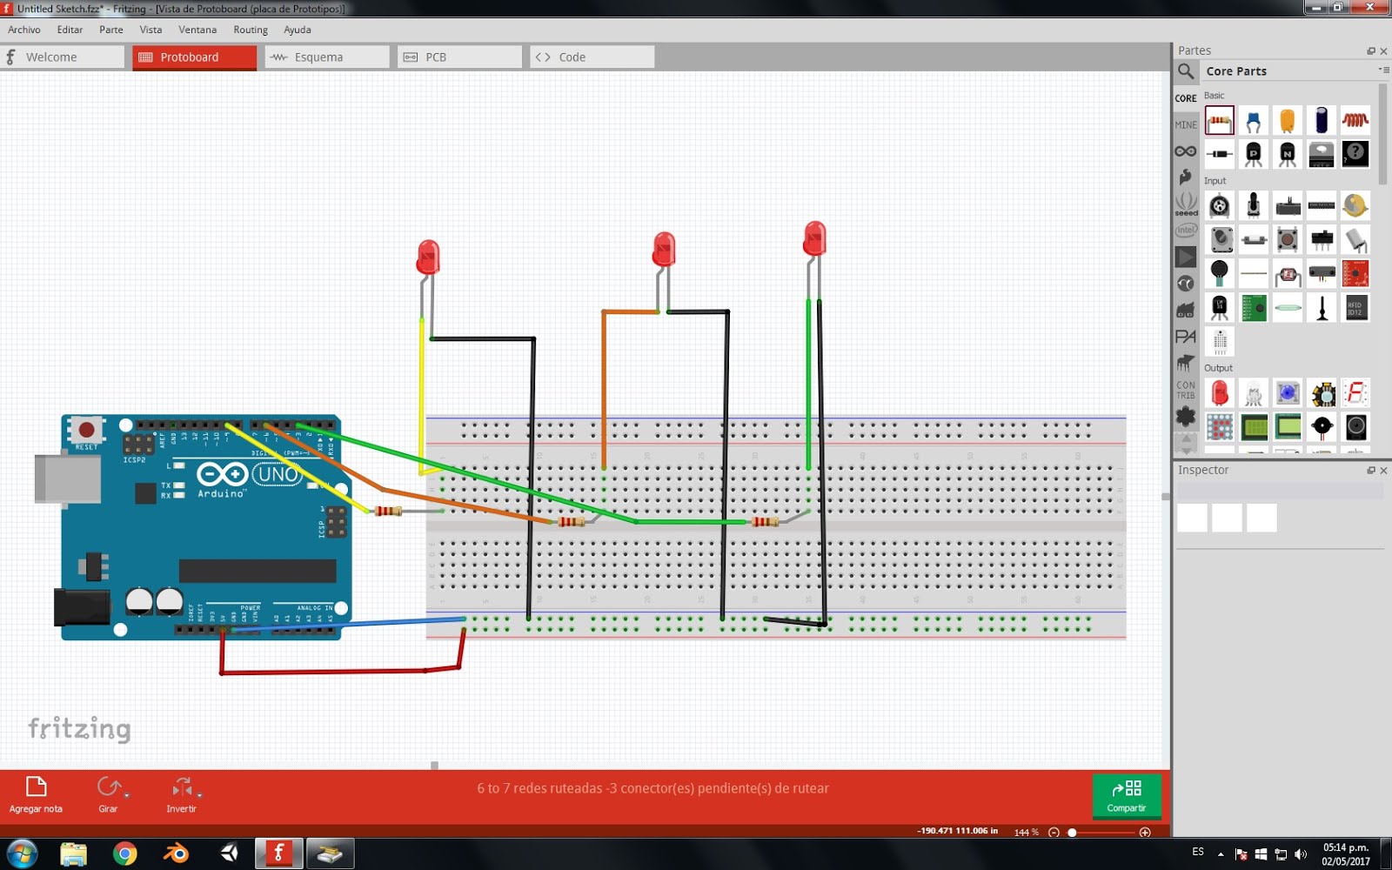Image resolution: width=1392 pixels, height=870 pixels.
Task: Select the diode part
Action: pyautogui.click(x=1220, y=154)
